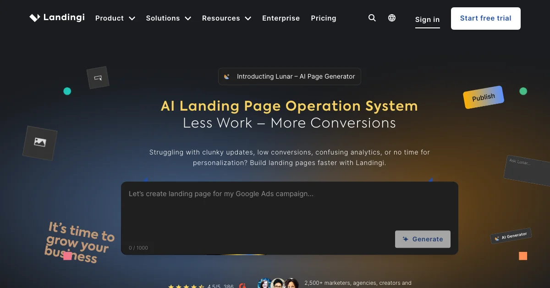The width and height of the screenshot is (550, 288).
Task: Click the floating AI Generator badge
Action: (511, 236)
